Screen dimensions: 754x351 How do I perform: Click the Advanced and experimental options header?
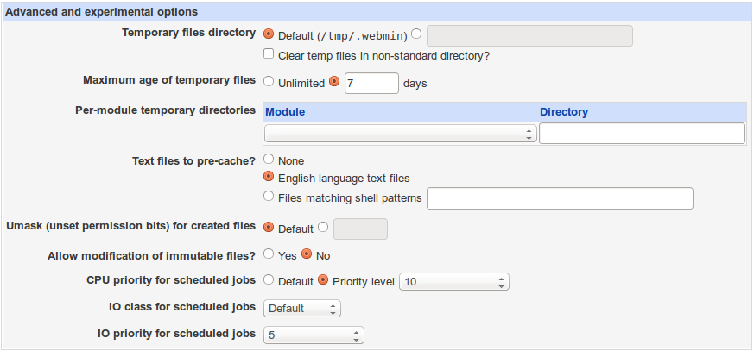[377, 12]
